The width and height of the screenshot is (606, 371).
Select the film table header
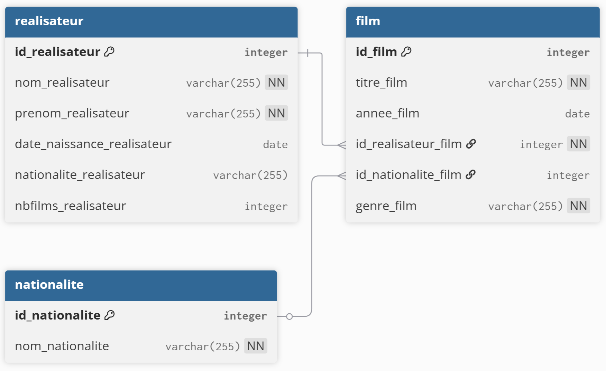click(x=472, y=22)
